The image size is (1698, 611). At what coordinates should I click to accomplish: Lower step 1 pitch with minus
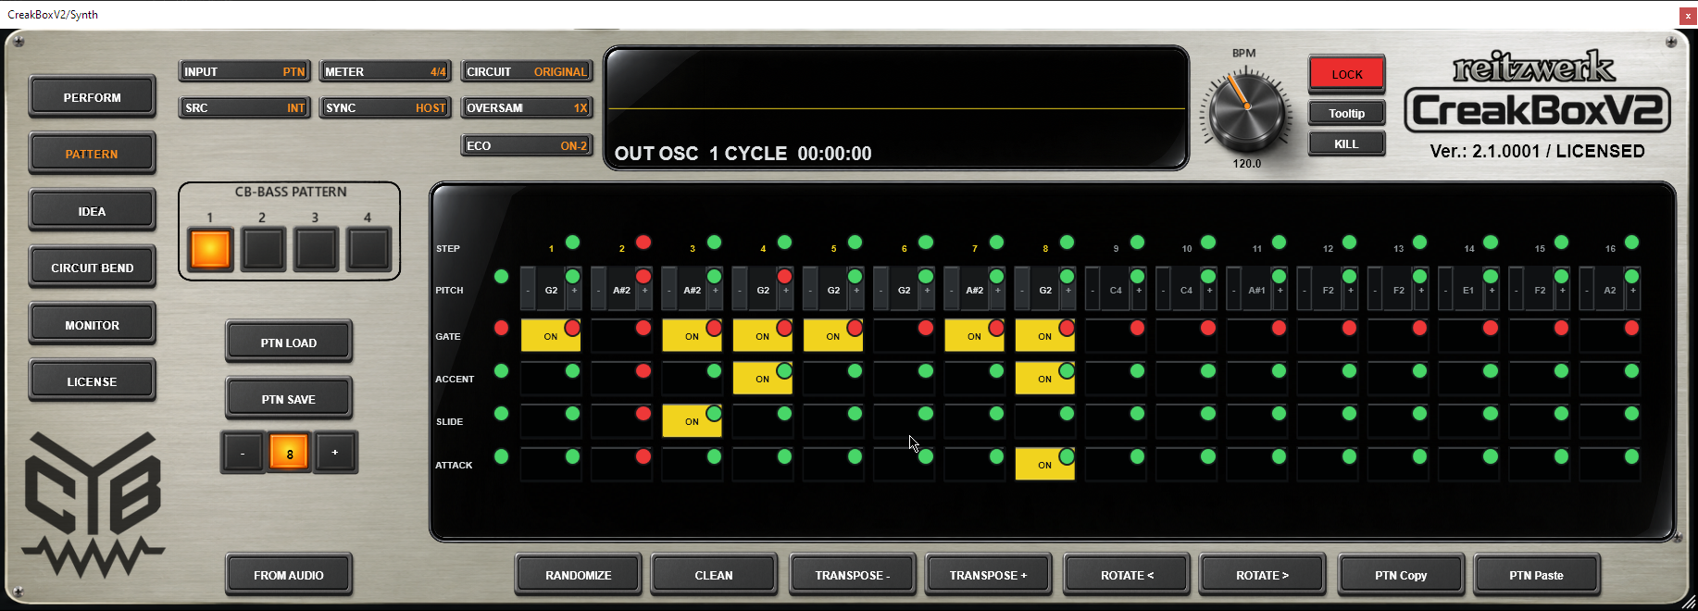click(528, 291)
